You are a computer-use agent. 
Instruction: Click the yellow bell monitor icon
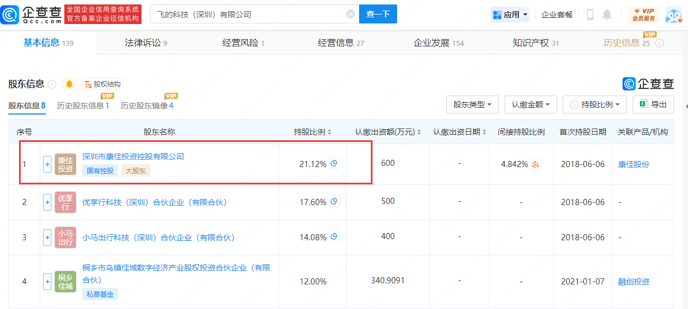pyautogui.click(x=69, y=84)
